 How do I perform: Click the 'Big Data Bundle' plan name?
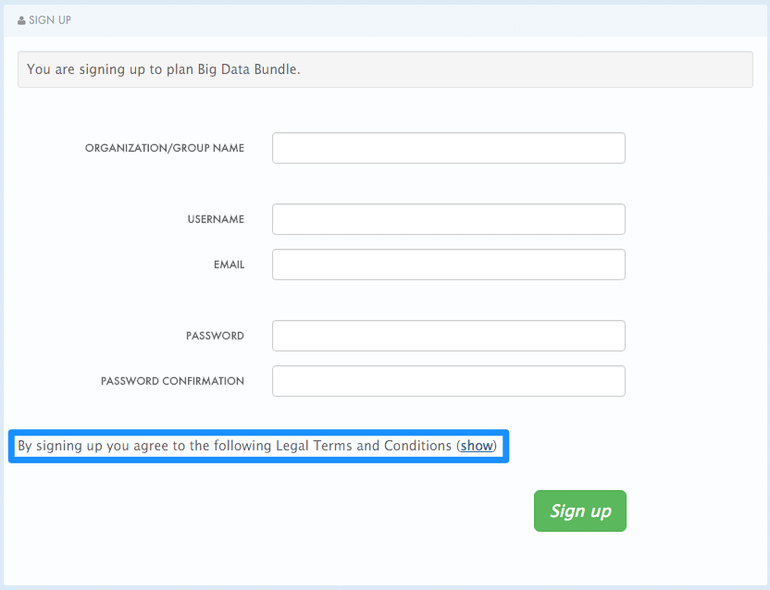coord(247,69)
